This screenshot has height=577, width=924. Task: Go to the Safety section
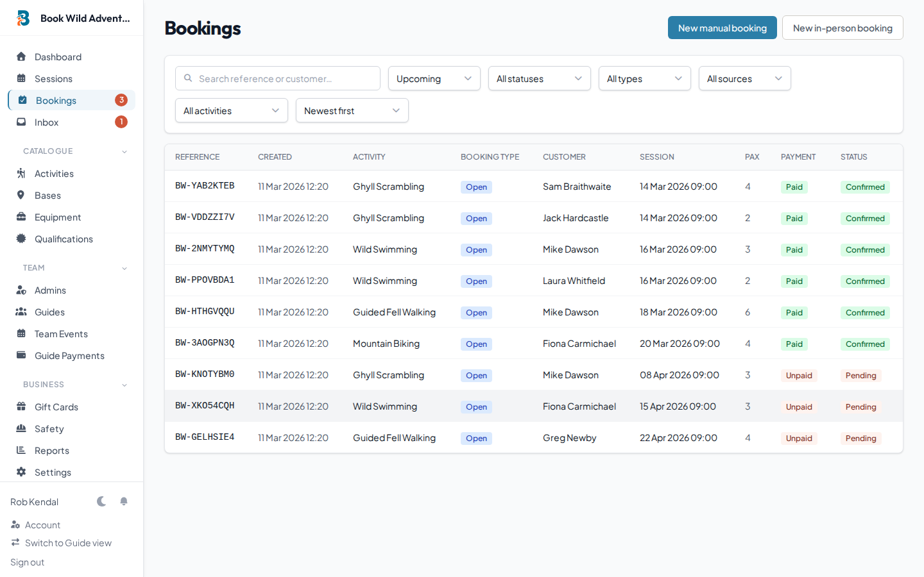click(x=49, y=428)
